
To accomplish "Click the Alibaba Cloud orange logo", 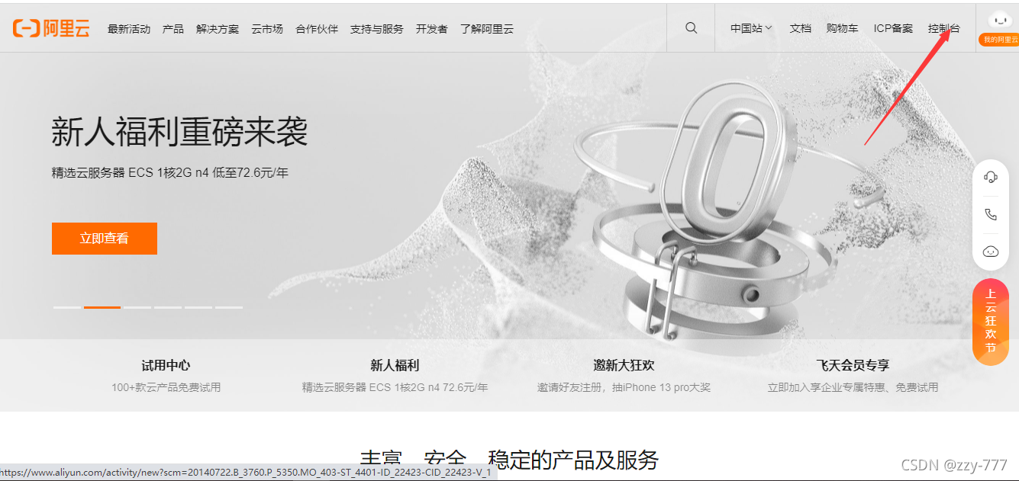I will pyautogui.click(x=50, y=27).
